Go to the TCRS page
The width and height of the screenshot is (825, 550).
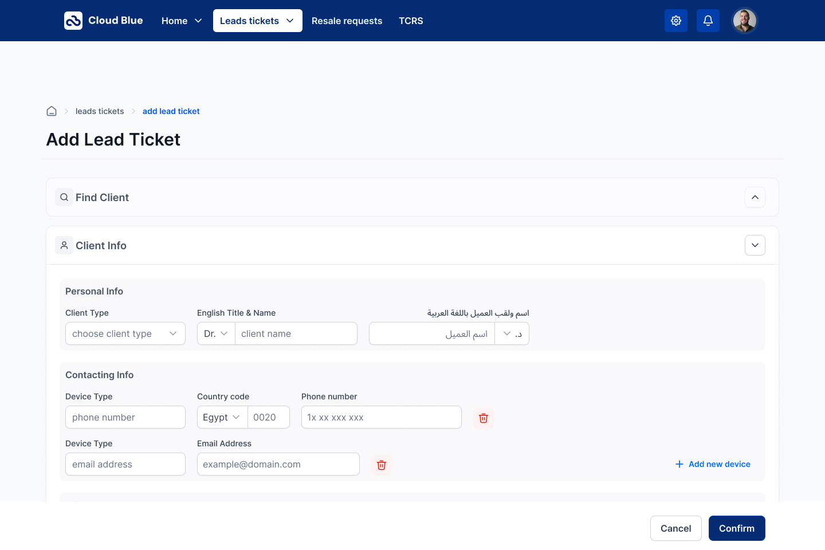(x=411, y=21)
